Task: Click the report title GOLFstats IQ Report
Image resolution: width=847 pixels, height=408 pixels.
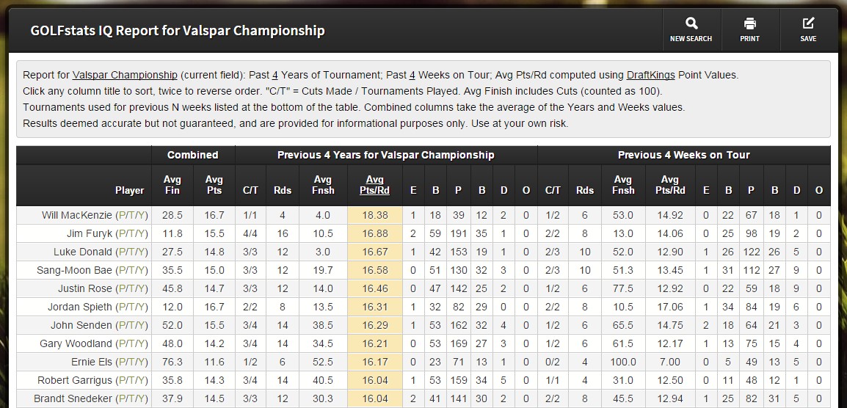Action: coord(177,31)
